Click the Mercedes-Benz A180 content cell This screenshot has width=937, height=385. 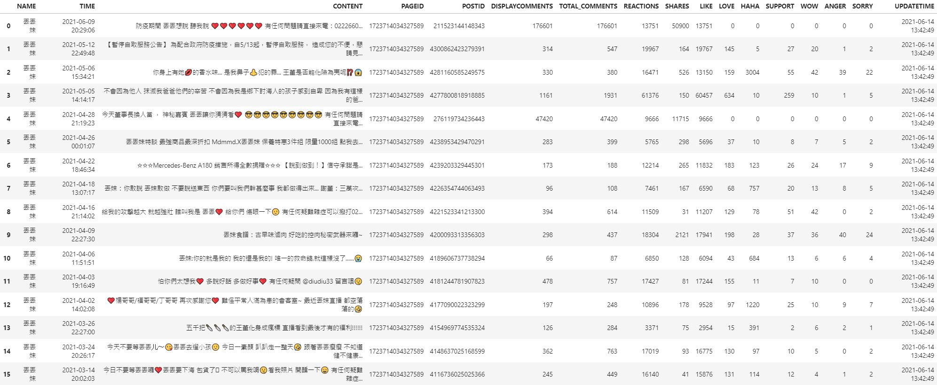coord(250,165)
